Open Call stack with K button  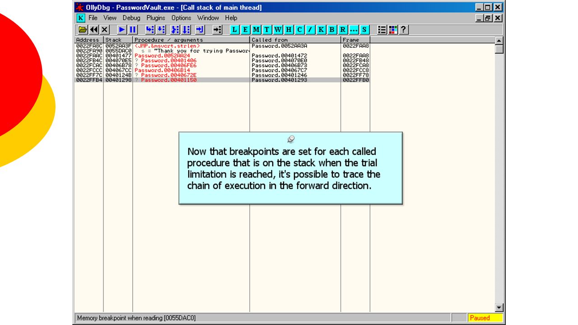321,30
